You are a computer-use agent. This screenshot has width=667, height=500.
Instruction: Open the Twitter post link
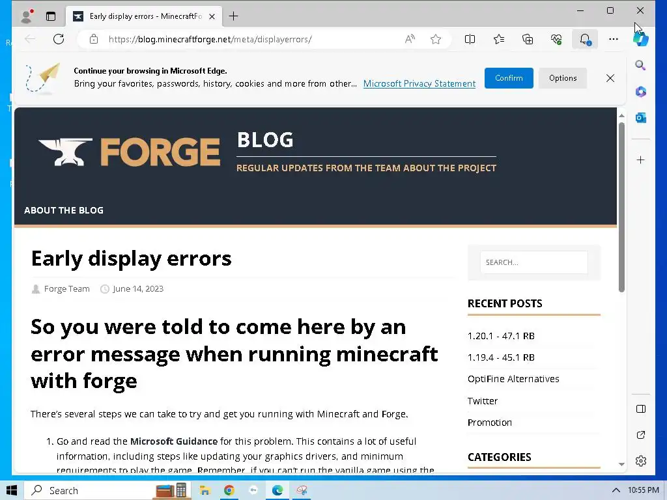[483, 401]
